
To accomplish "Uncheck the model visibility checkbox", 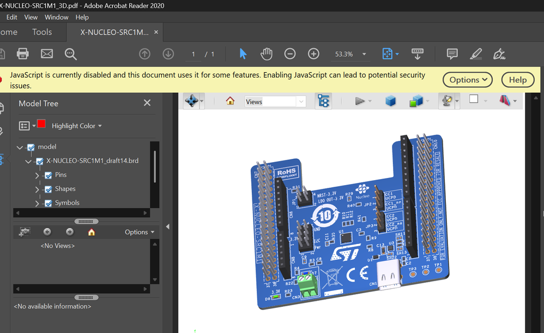I will [x=31, y=147].
